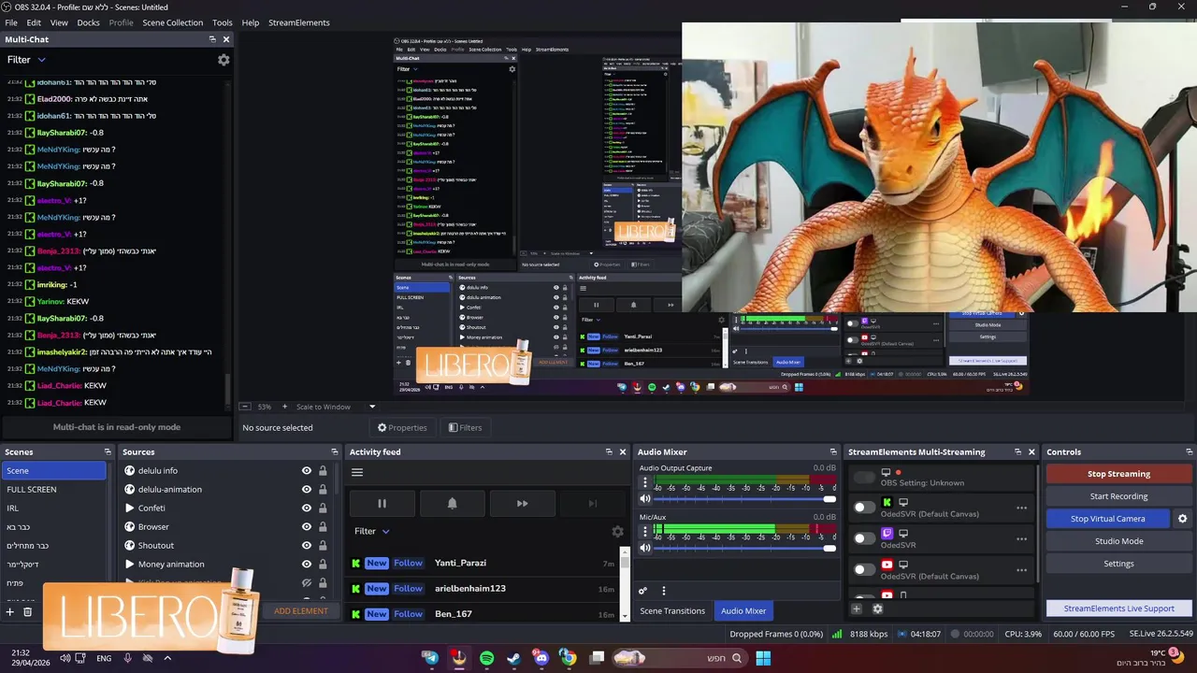This screenshot has width=1197, height=673.
Task: Hide the delulu info source
Action: (x=306, y=471)
